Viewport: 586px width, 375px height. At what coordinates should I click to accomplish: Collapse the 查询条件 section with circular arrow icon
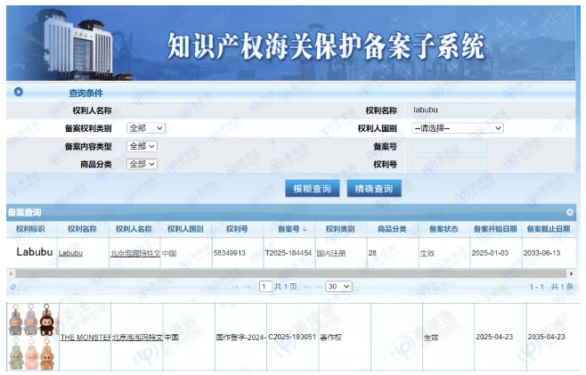19,92
